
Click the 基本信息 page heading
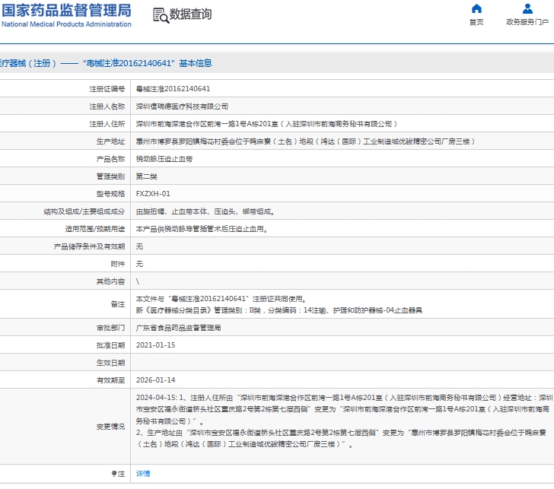(196, 63)
